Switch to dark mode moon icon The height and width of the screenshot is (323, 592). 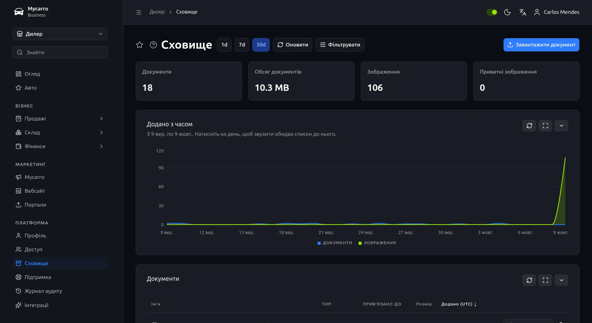pos(507,12)
